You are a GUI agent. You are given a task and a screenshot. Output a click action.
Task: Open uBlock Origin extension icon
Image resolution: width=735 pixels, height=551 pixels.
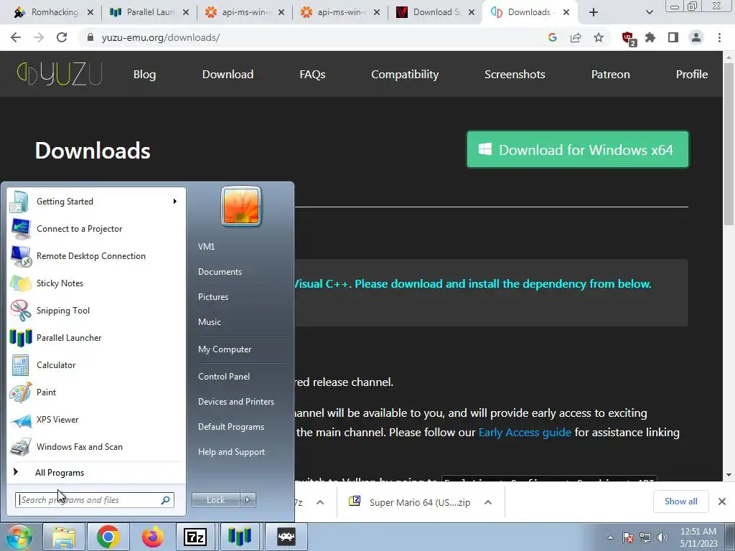[x=628, y=38]
